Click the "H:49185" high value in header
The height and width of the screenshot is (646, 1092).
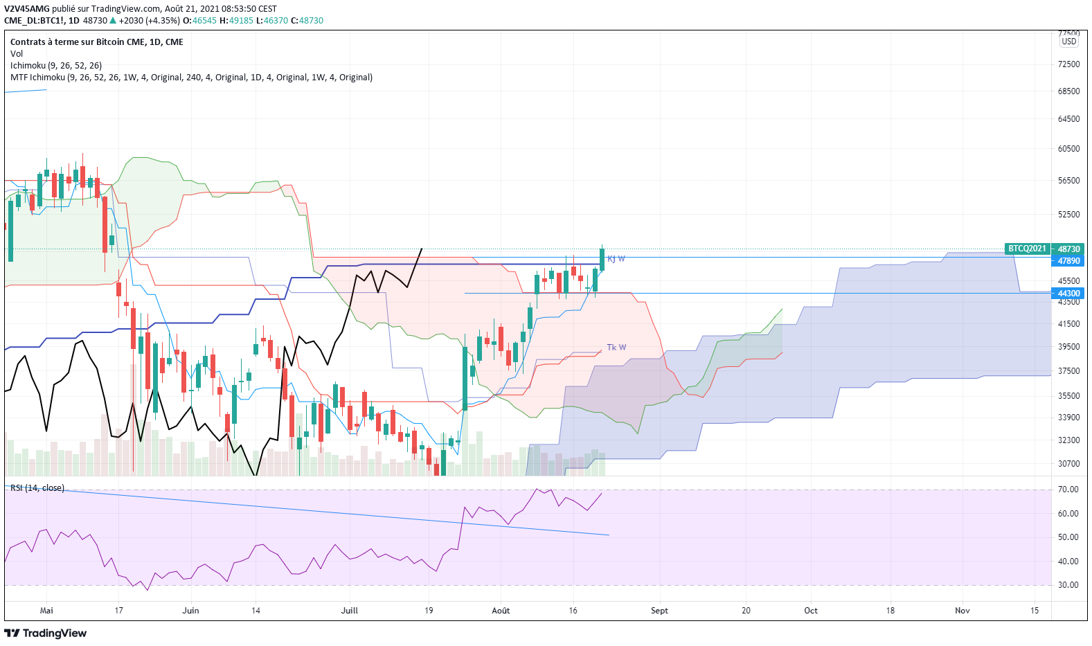click(x=236, y=21)
